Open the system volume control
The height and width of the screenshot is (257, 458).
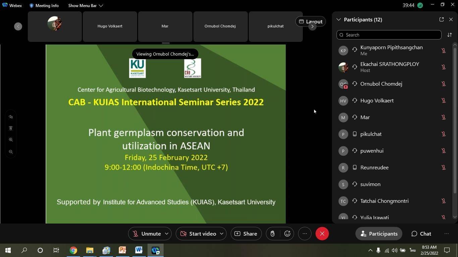395,250
